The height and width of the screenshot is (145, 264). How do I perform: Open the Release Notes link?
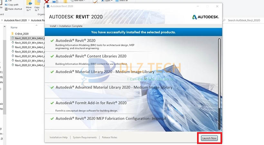tap(109, 137)
